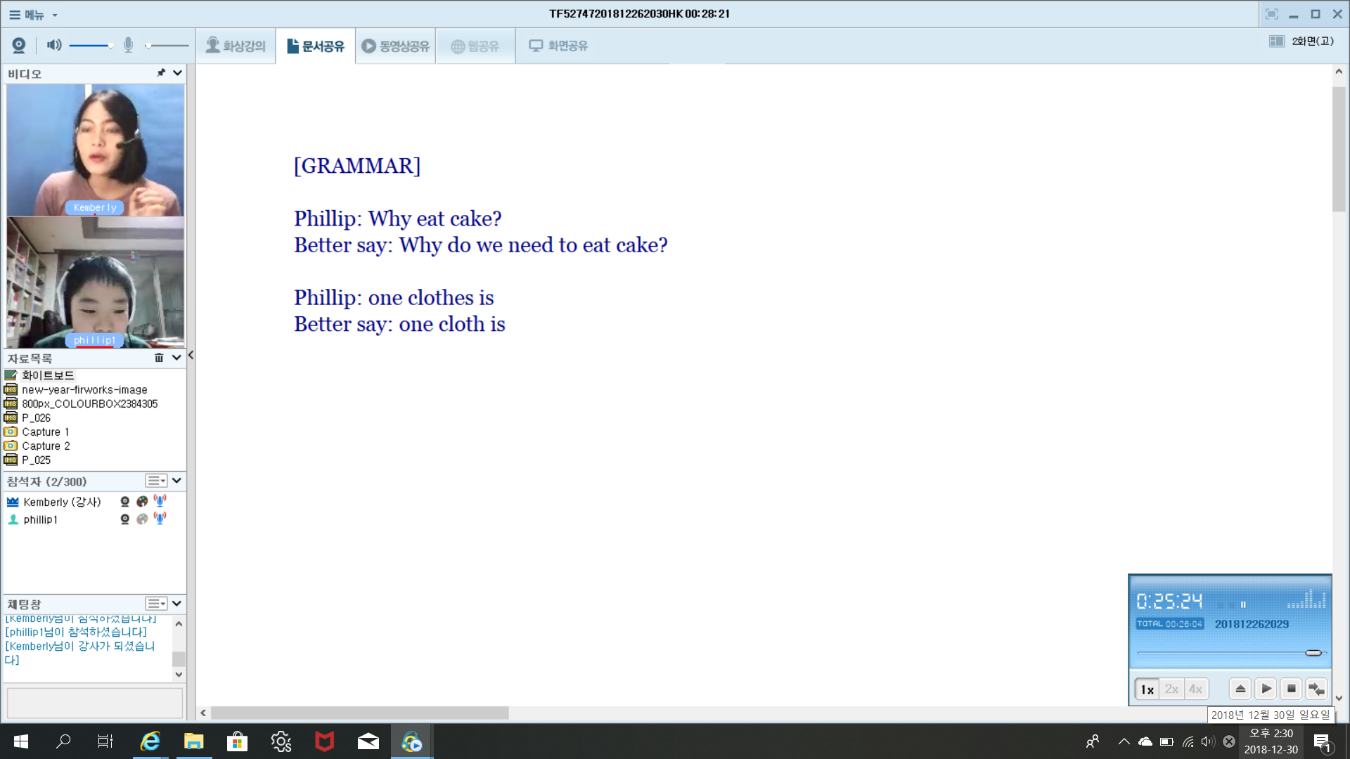The height and width of the screenshot is (759, 1350).
Task: Set playback speed to 2x
Action: pyautogui.click(x=1171, y=689)
